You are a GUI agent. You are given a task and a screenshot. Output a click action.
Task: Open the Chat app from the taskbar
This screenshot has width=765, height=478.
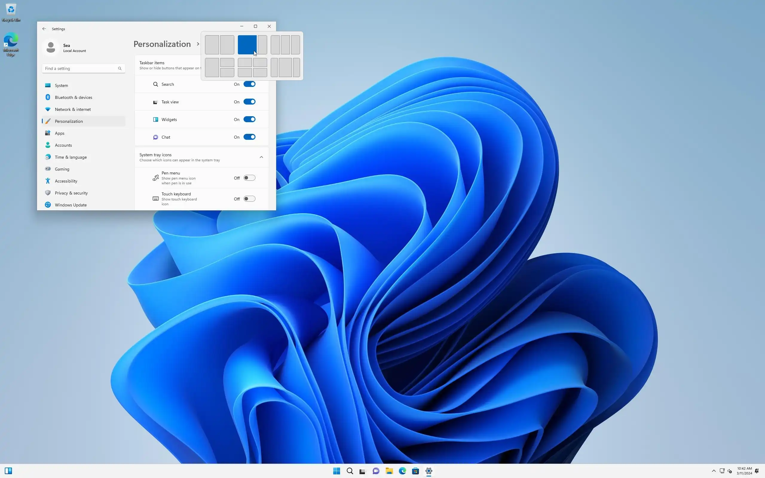click(376, 471)
